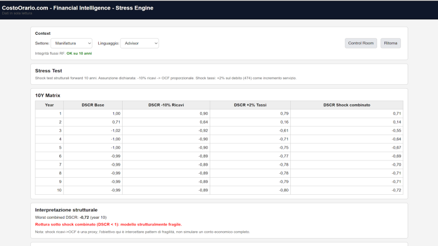Click the DSCR -10% Ricavi column header

pyautogui.click(x=166, y=105)
